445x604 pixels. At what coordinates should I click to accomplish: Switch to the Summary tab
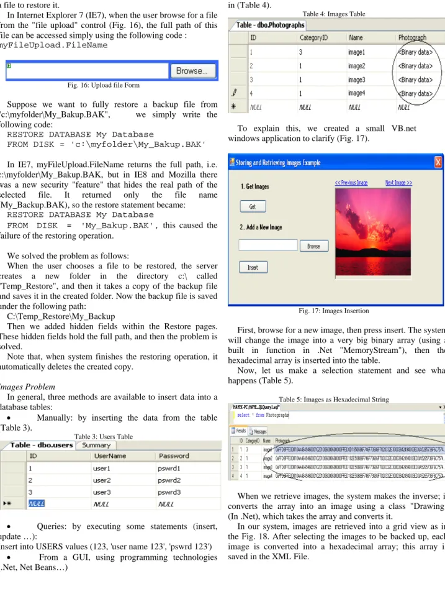point(96,446)
